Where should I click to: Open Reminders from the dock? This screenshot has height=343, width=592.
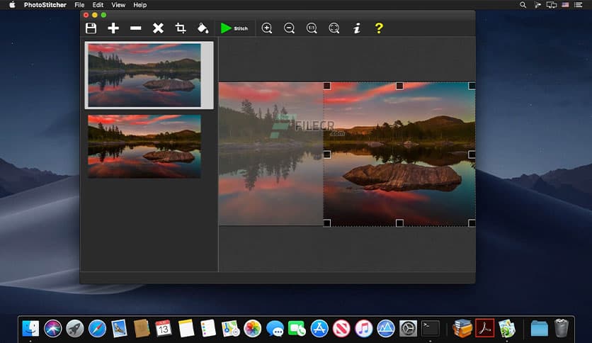(x=208, y=328)
